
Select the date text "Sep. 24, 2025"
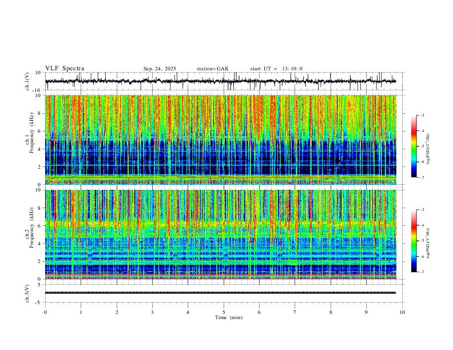tap(160, 69)
